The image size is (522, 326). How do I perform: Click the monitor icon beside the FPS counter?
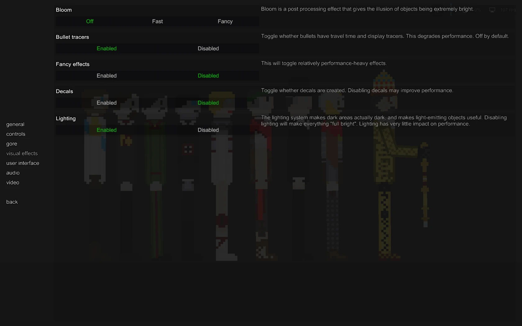pyautogui.click(x=492, y=10)
